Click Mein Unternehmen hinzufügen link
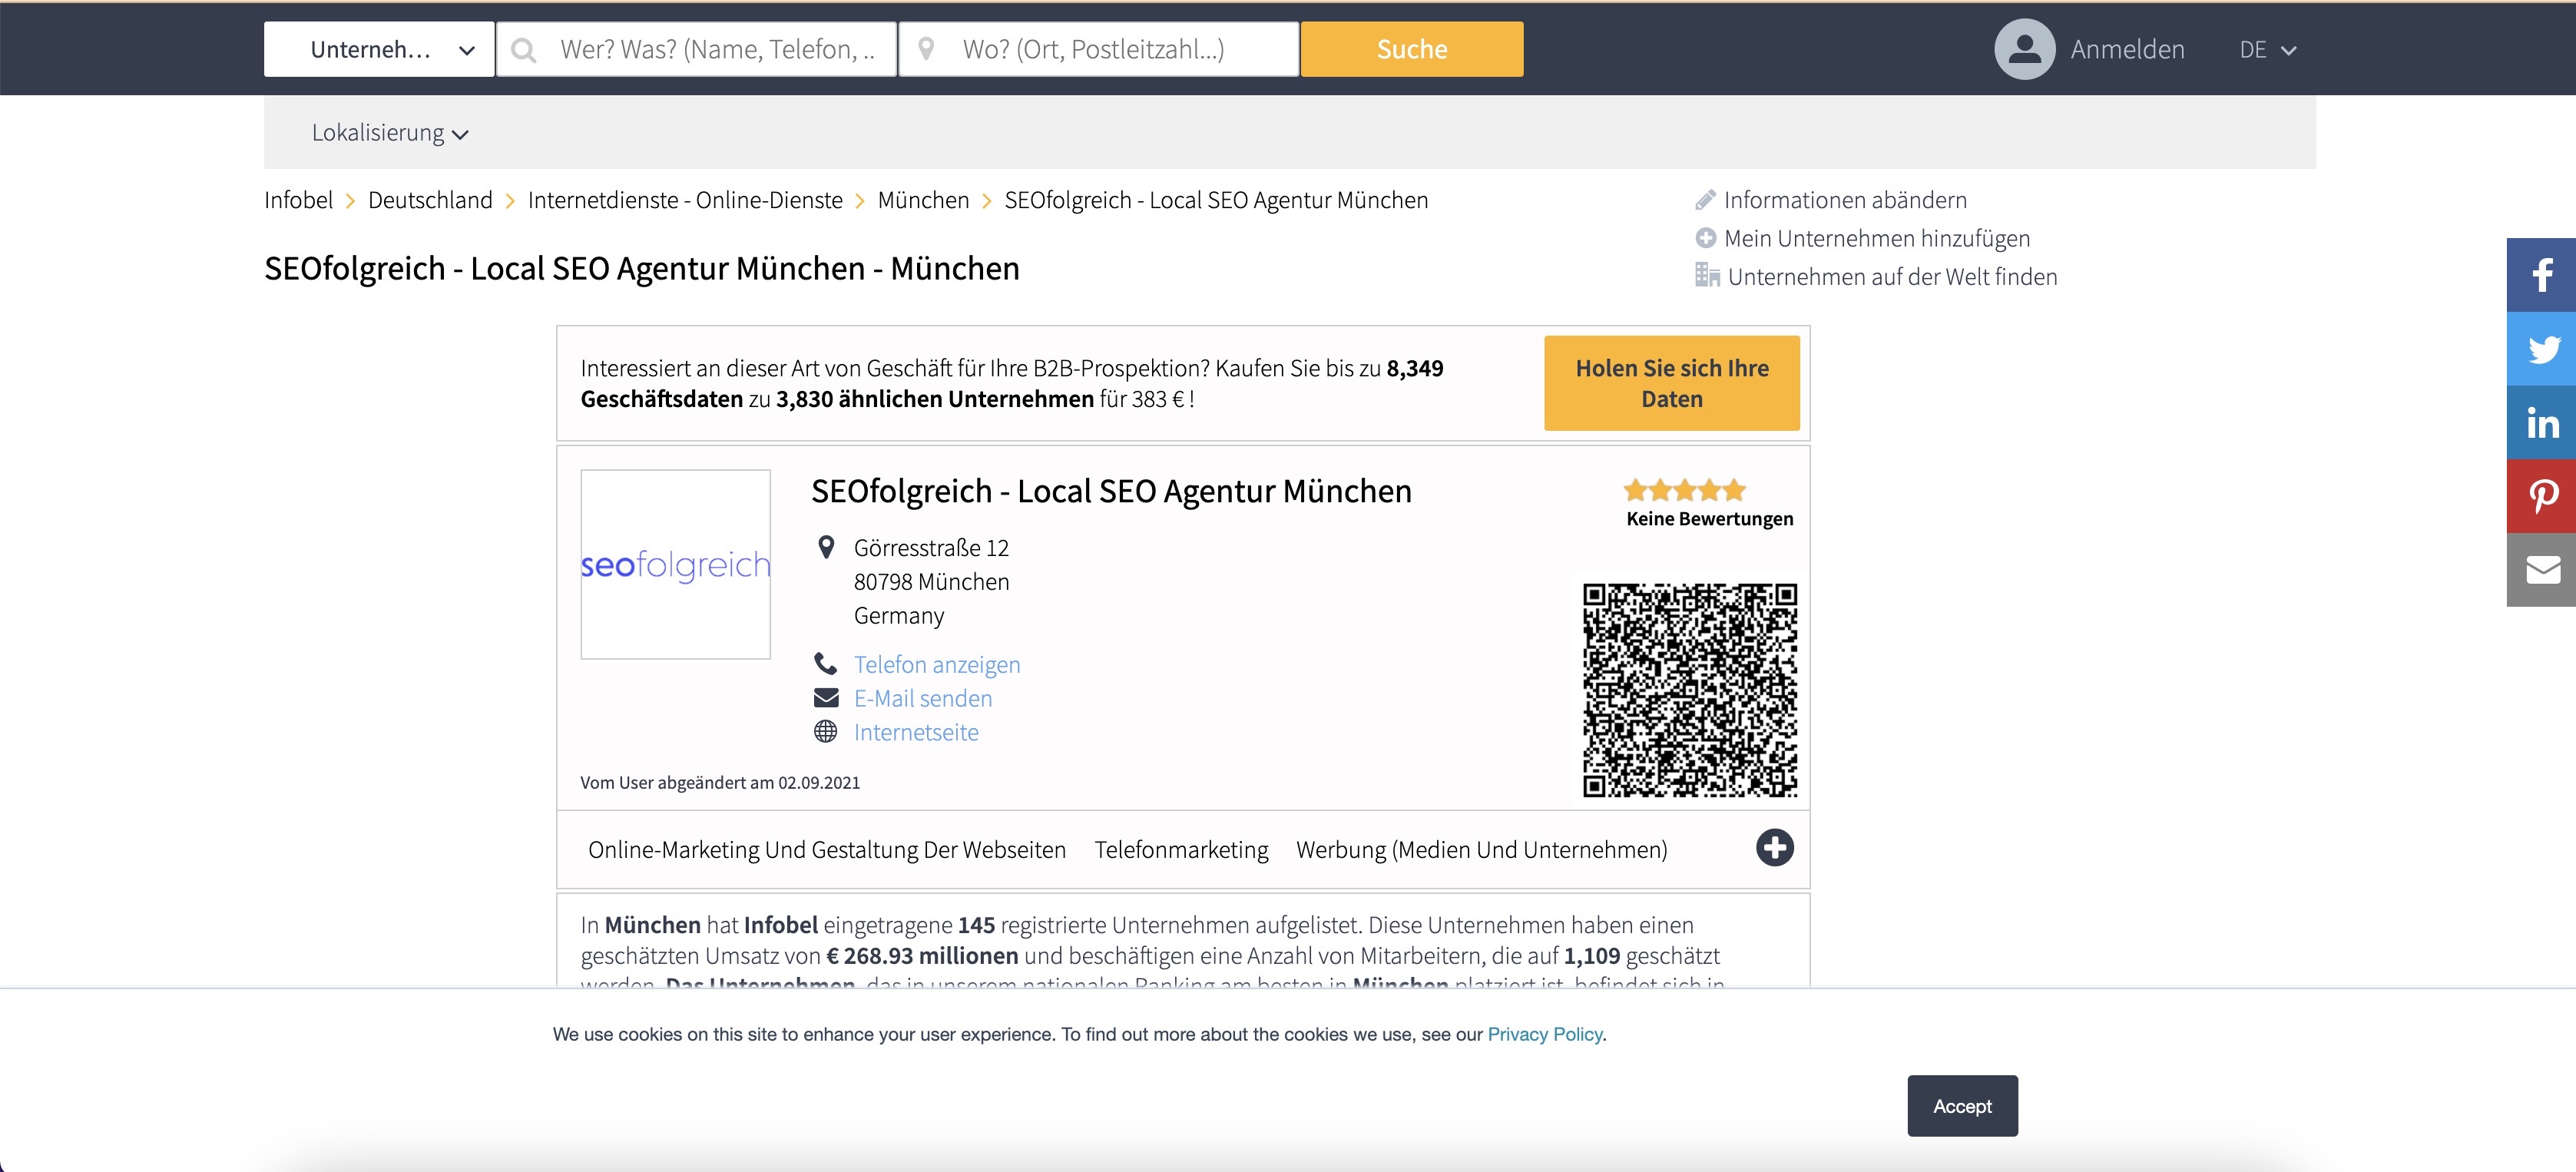Image resolution: width=2576 pixels, height=1172 pixels. tap(1877, 238)
